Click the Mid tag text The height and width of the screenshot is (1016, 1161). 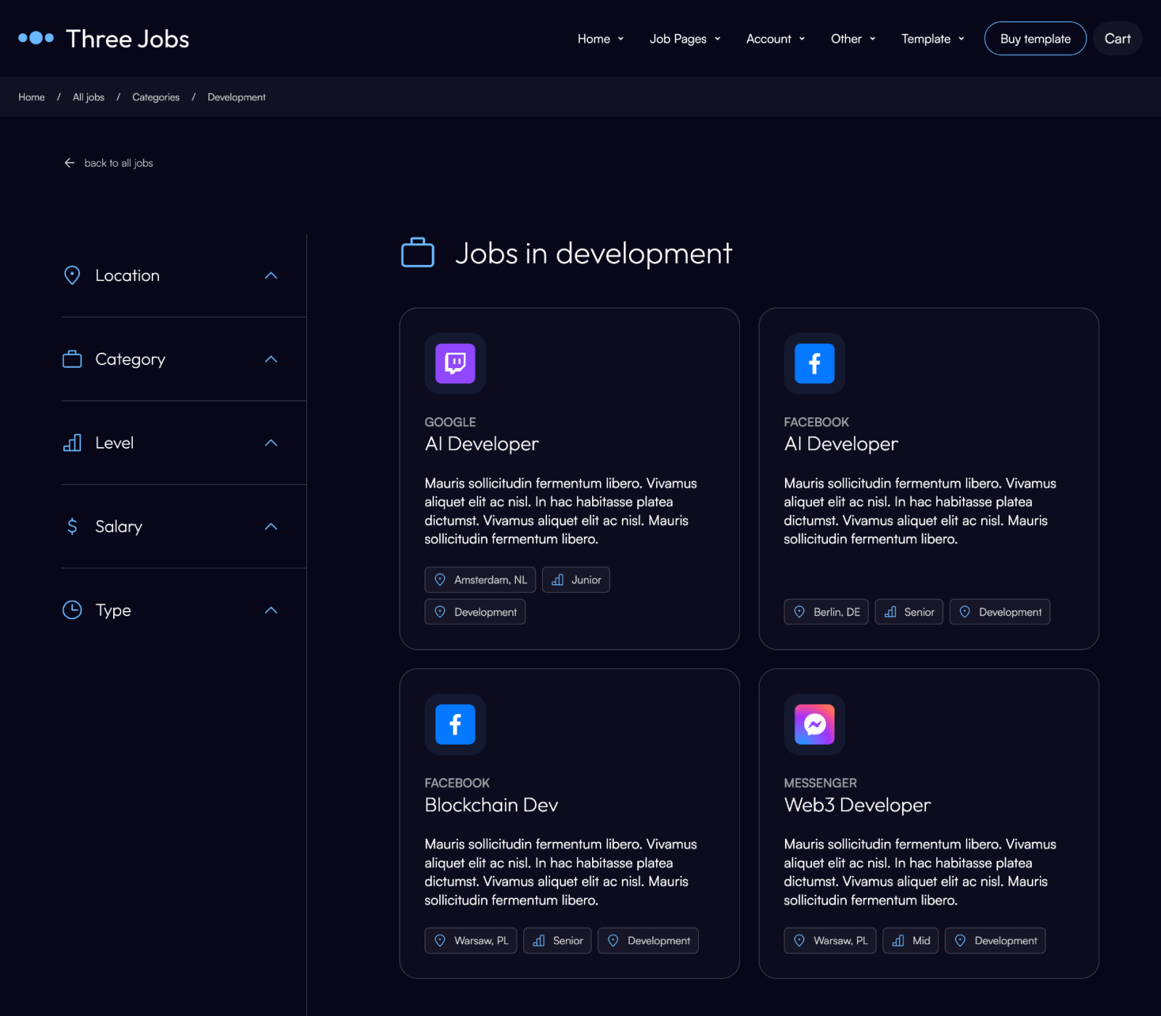click(x=921, y=941)
